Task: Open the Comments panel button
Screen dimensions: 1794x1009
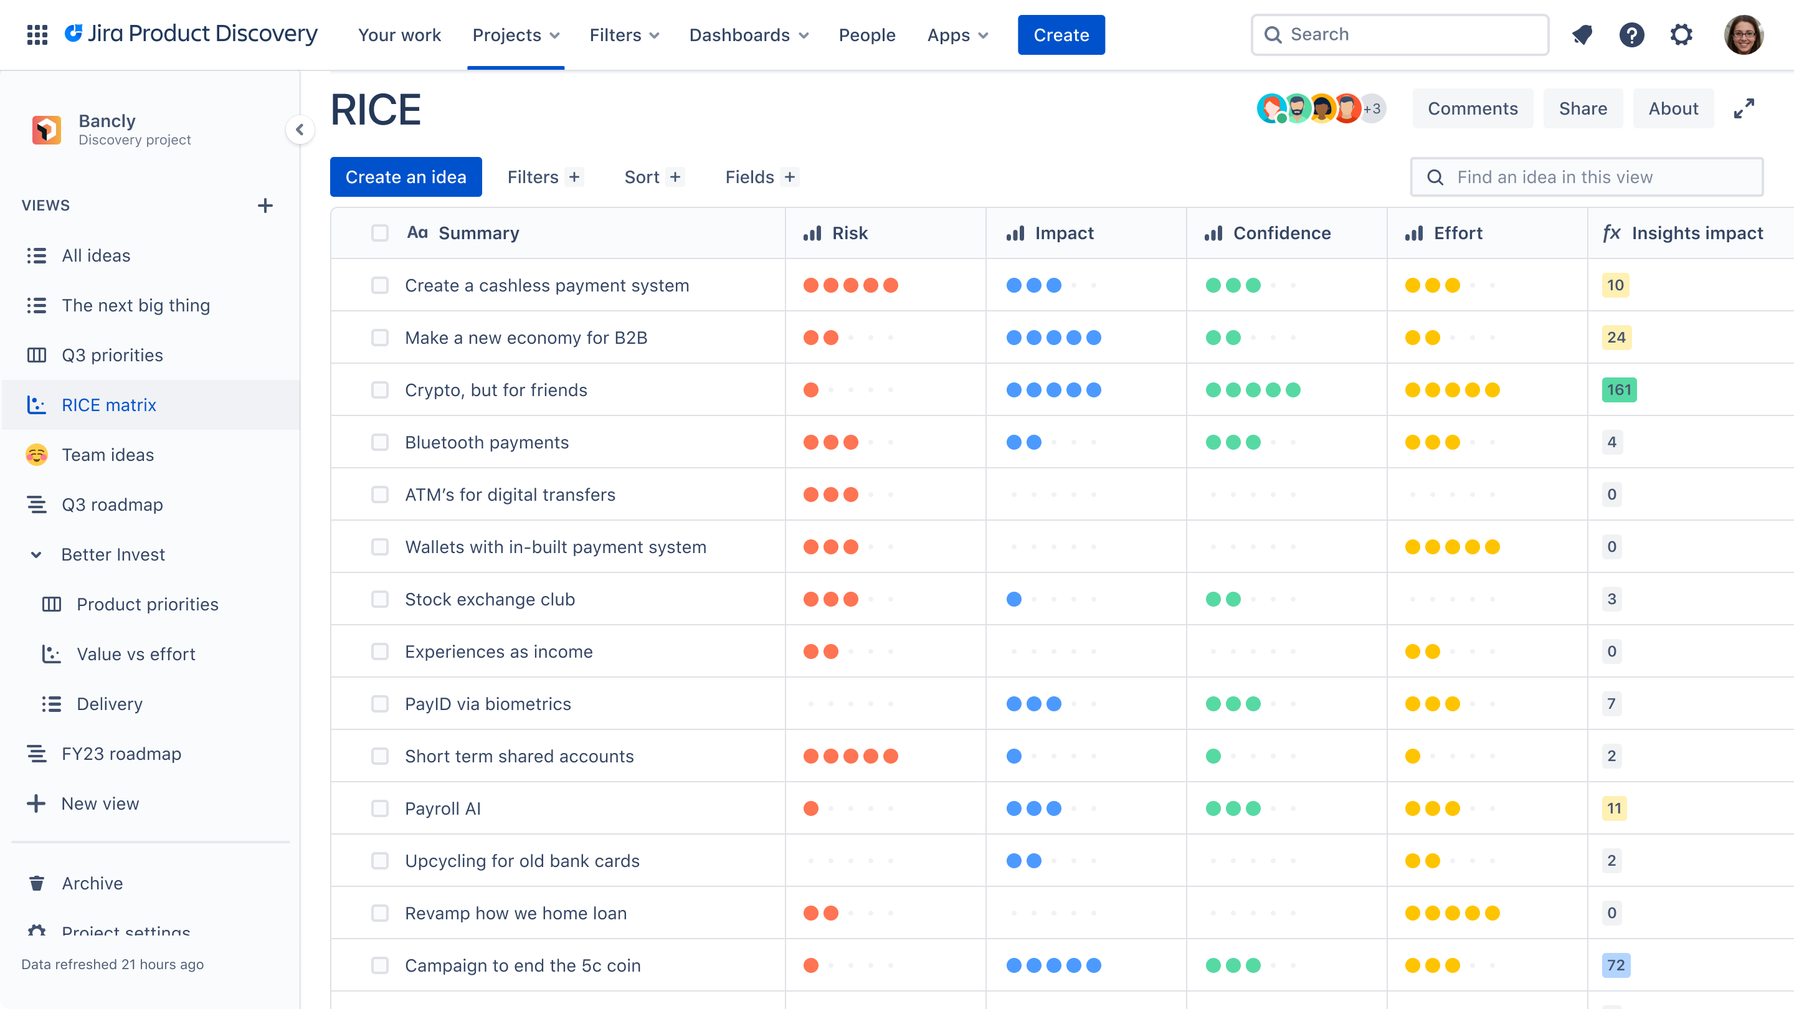Action: pos(1472,108)
